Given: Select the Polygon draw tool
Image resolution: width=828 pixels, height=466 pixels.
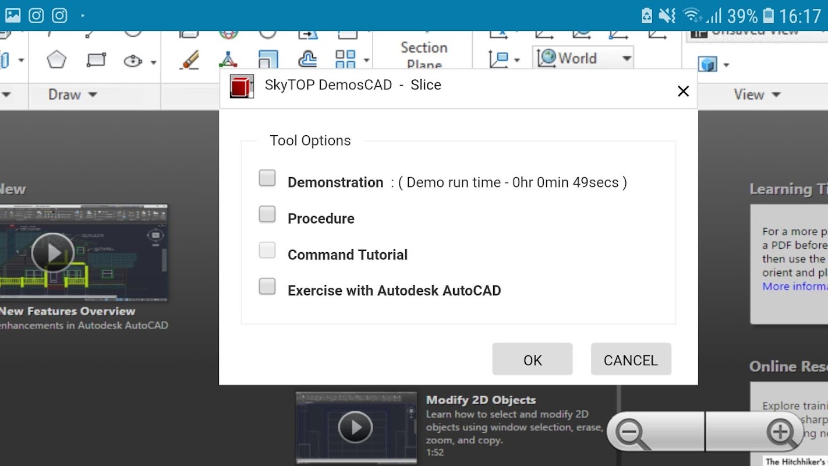Looking at the screenshot, I should click(x=56, y=59).
